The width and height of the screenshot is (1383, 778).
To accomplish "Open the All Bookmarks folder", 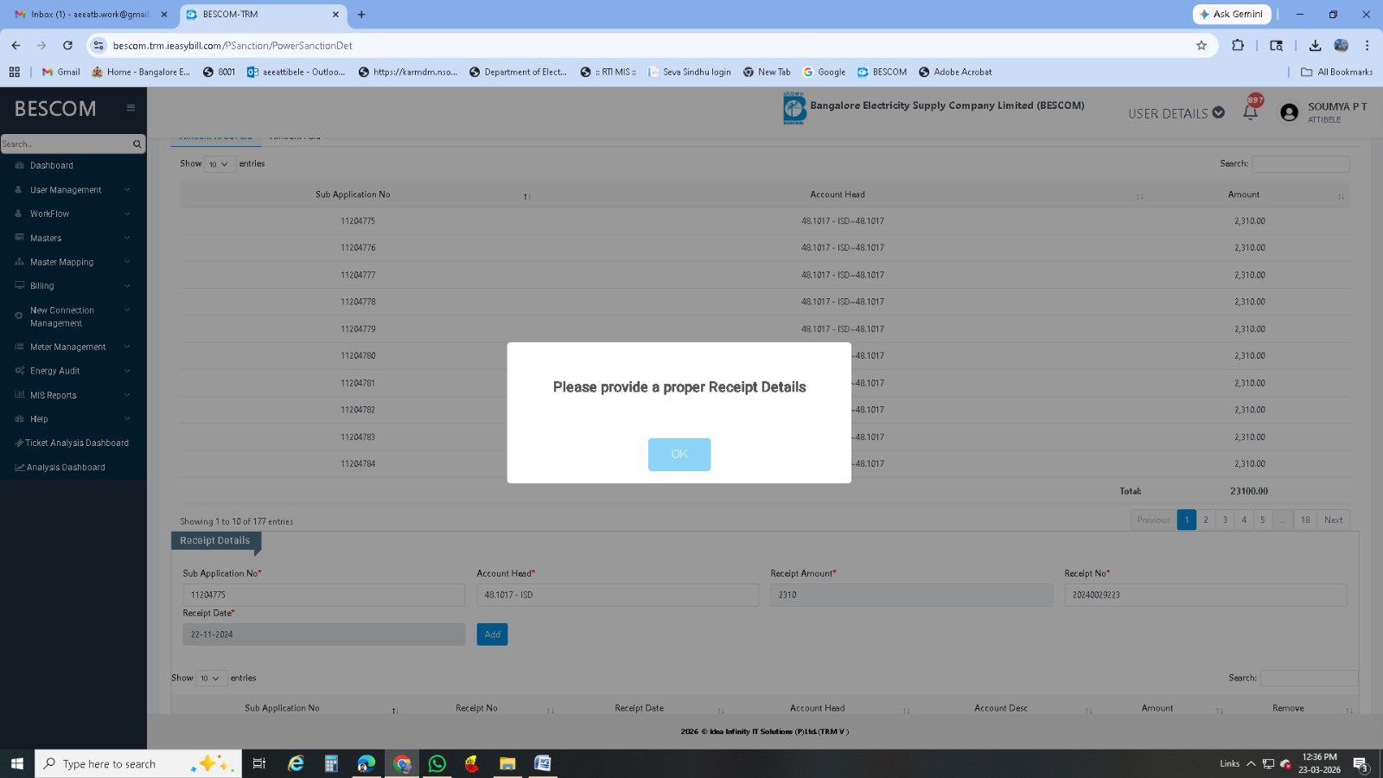I will click(1336, 72).
